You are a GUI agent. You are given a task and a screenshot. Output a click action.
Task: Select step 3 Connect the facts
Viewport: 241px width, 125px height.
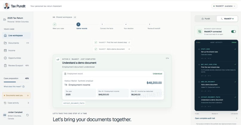click(x=102, y=24)
